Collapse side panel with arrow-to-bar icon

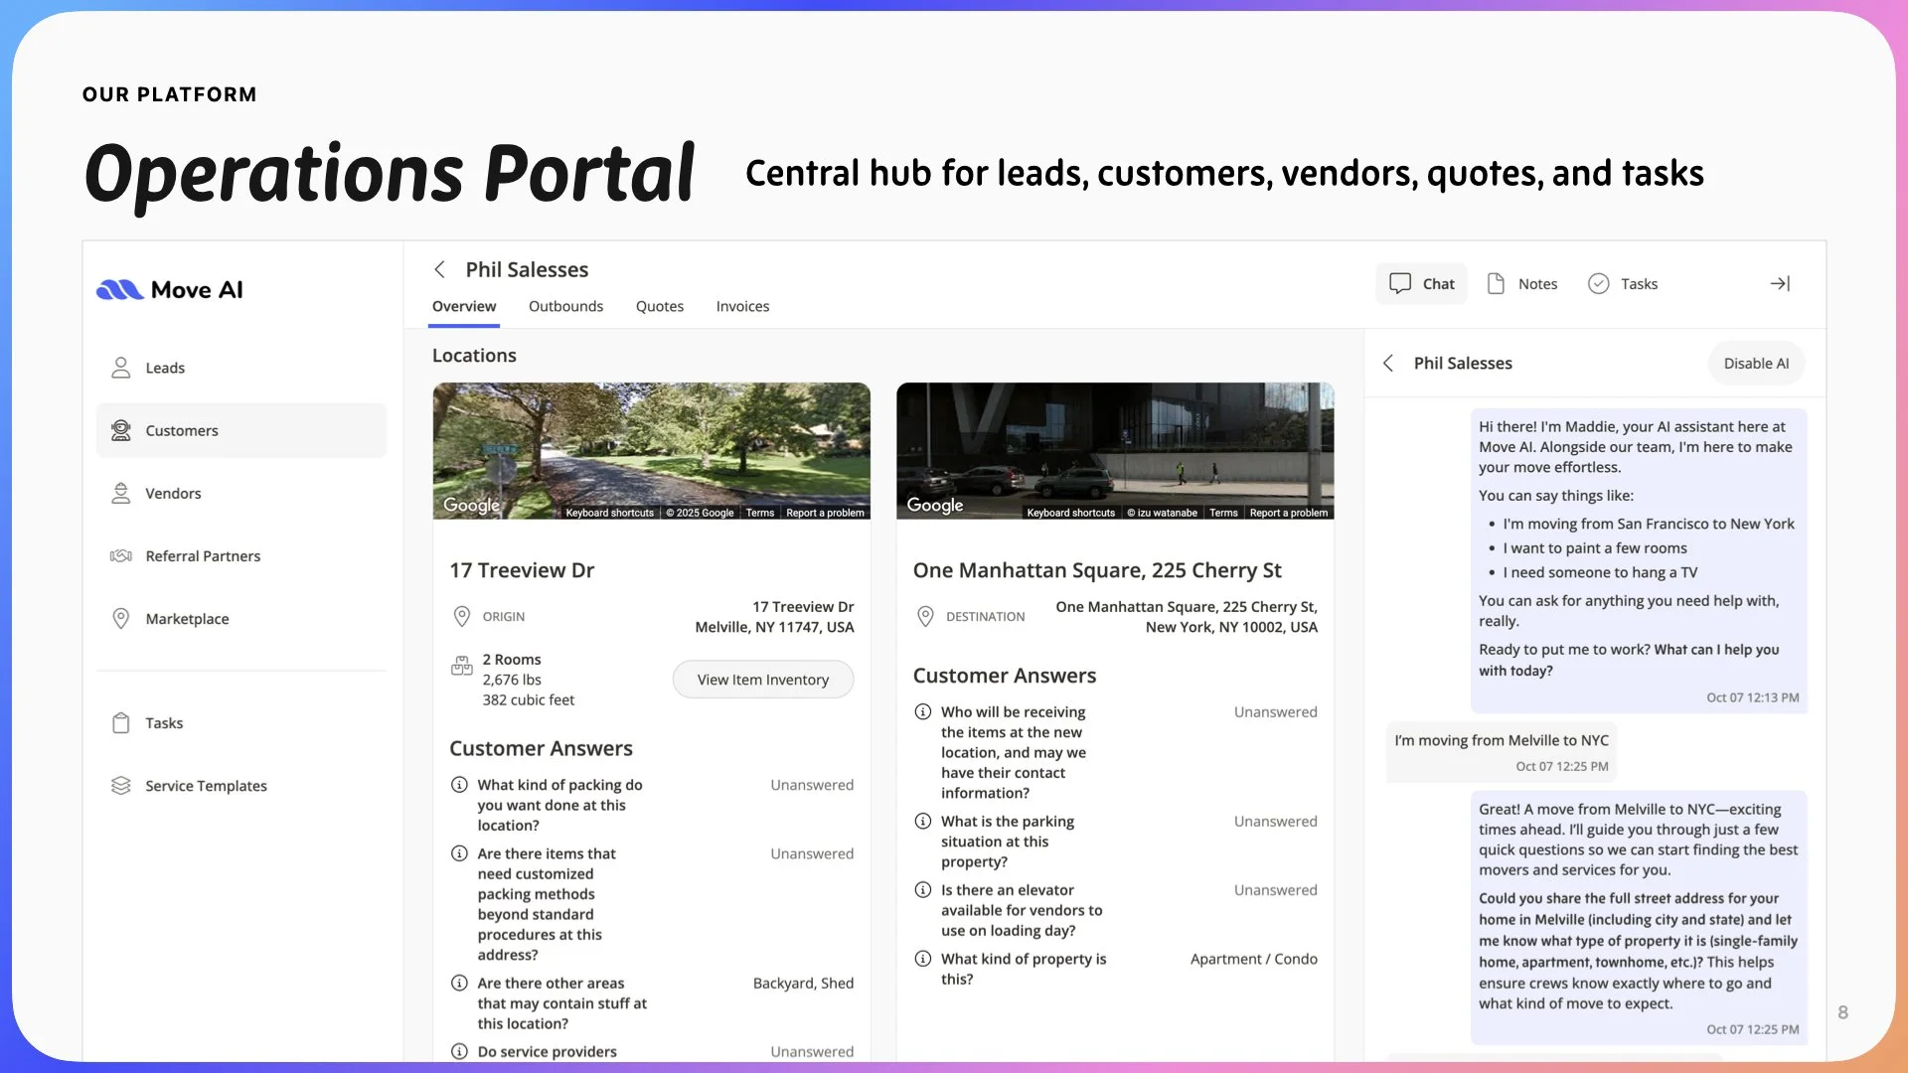tap(1780, 284)
